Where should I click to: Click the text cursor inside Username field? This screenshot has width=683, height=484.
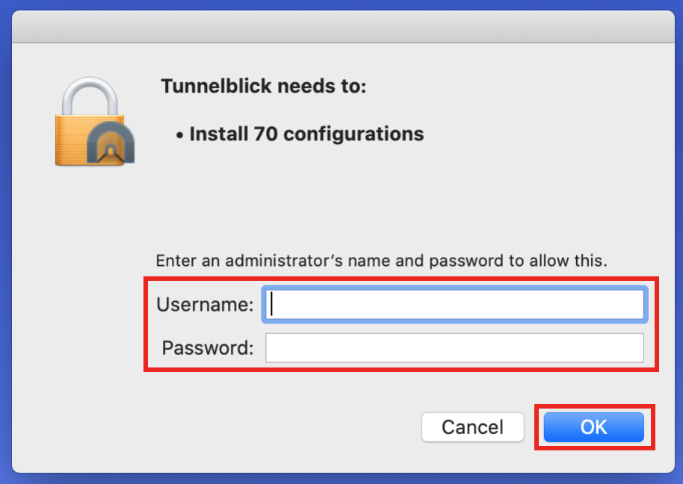click(x=272, y=304)
